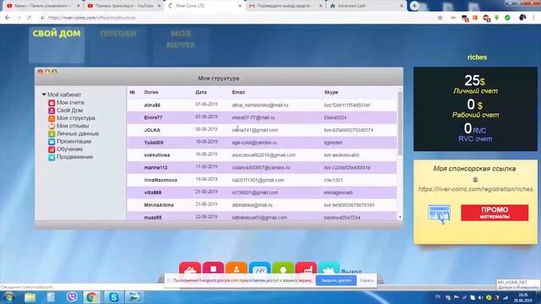
Task: Open Презентации sidebar icon
Action: [x=52, y=142]
